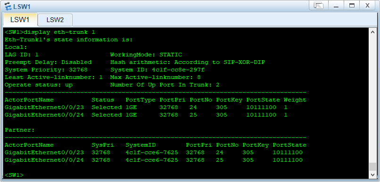Screen dimensions: 380x182
Task: Select the LSW1 tab
Action: 20,20
